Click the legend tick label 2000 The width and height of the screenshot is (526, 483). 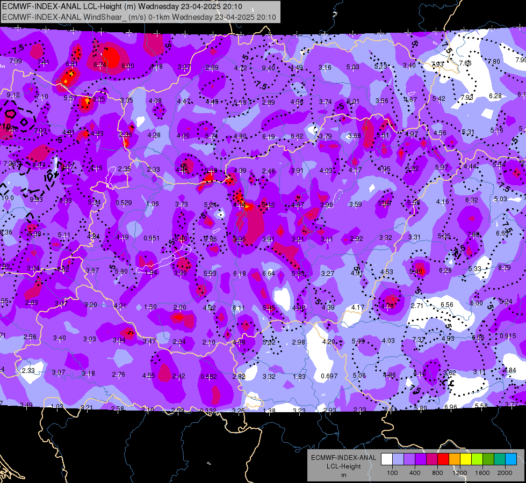pyautogui.click(x=505, y=473)
